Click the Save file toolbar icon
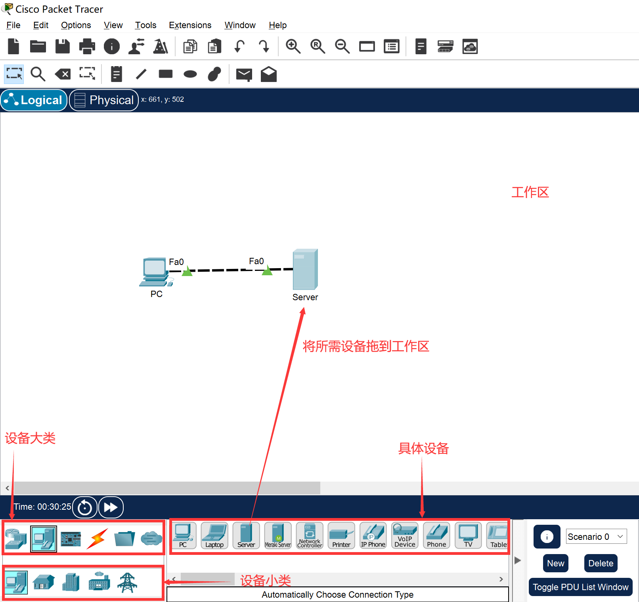The width and height of the screenshot is (639, 602). pyautogui.click(x=62, y=46)
